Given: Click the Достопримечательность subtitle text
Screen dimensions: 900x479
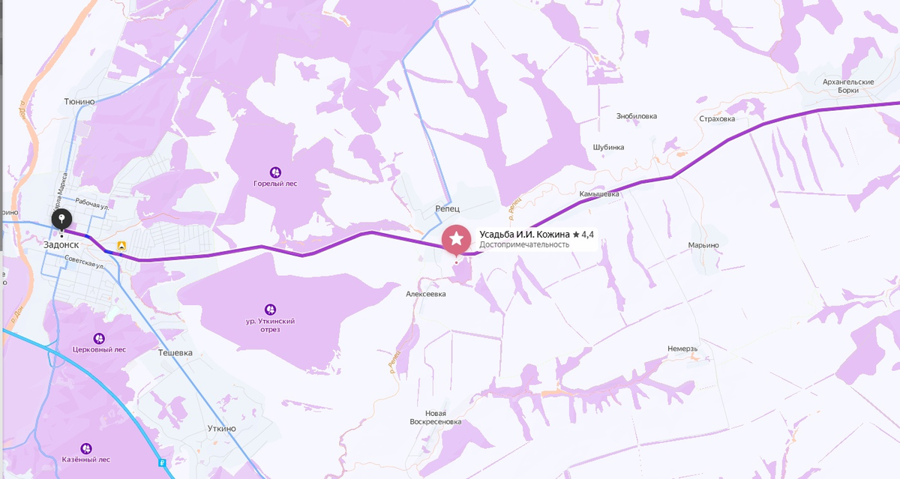Looking at the screenshot, I should (524, 244).
